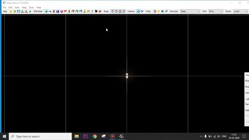Click the taskbar clock showing 11:23
Image resolution: width=249 pixels, height=140 pixels.
tap(234, 136)
